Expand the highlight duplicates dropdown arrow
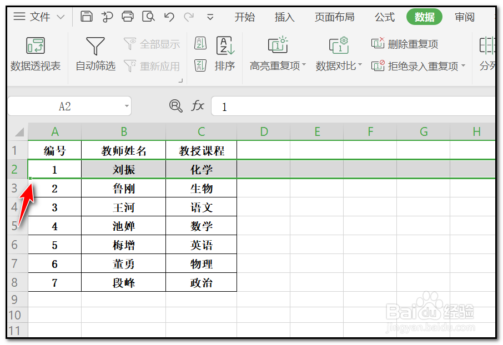This screenshot has height=345, width=503. [x=304, y=65]
